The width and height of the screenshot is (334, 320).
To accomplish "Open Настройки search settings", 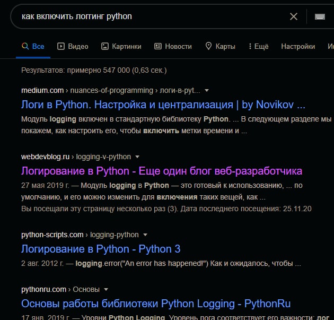I will coord(298,46).
